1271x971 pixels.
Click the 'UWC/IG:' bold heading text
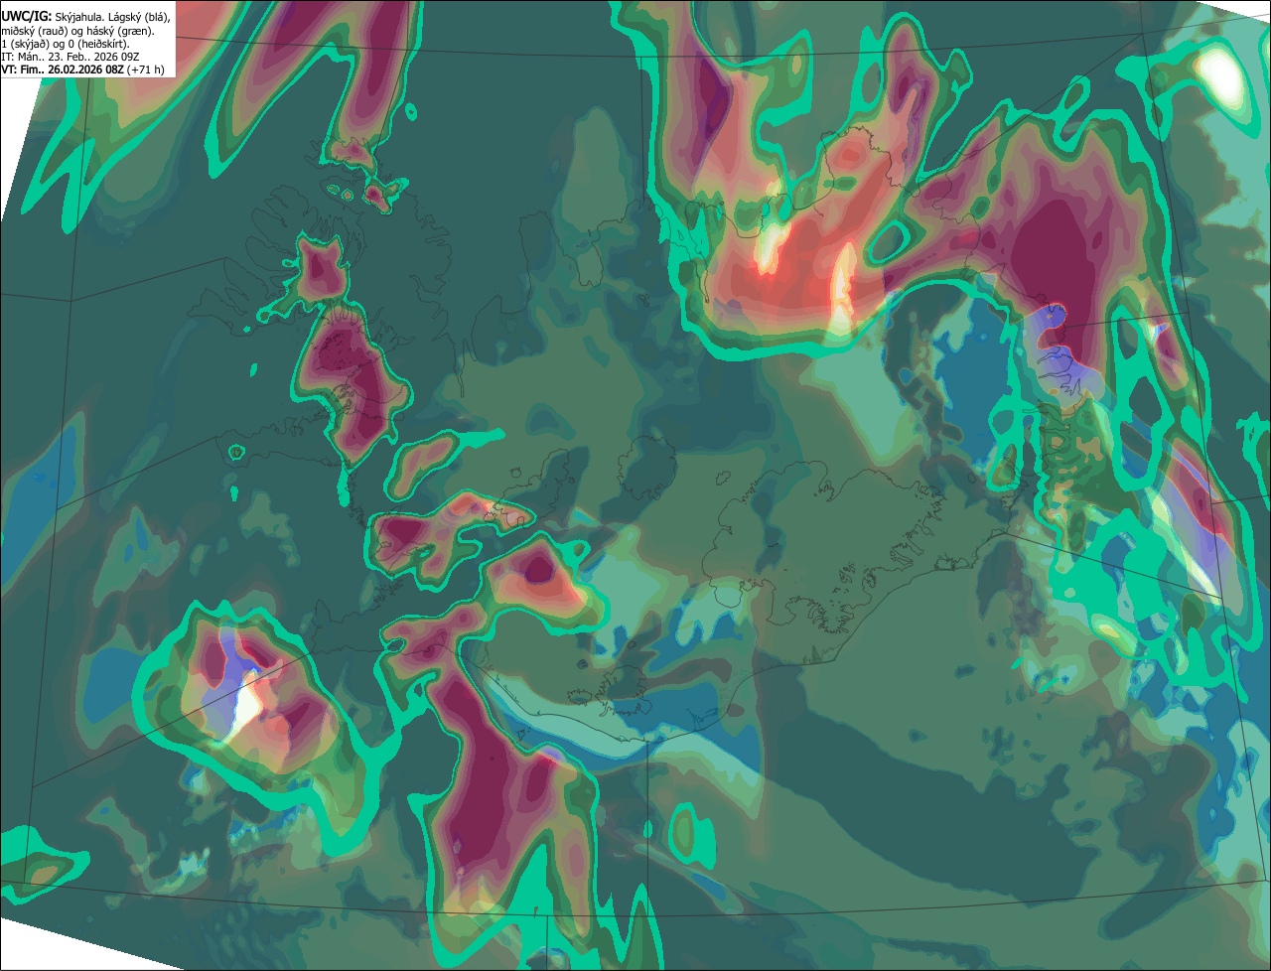pyautogui.click(x=27, y=16)
